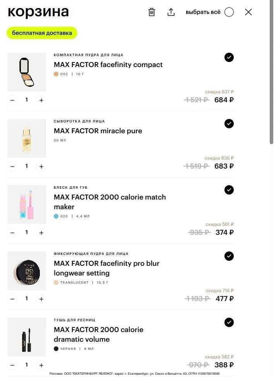
Task: Uncheck the 2000 calorie match maker checkbox
Action: (229, 190)
